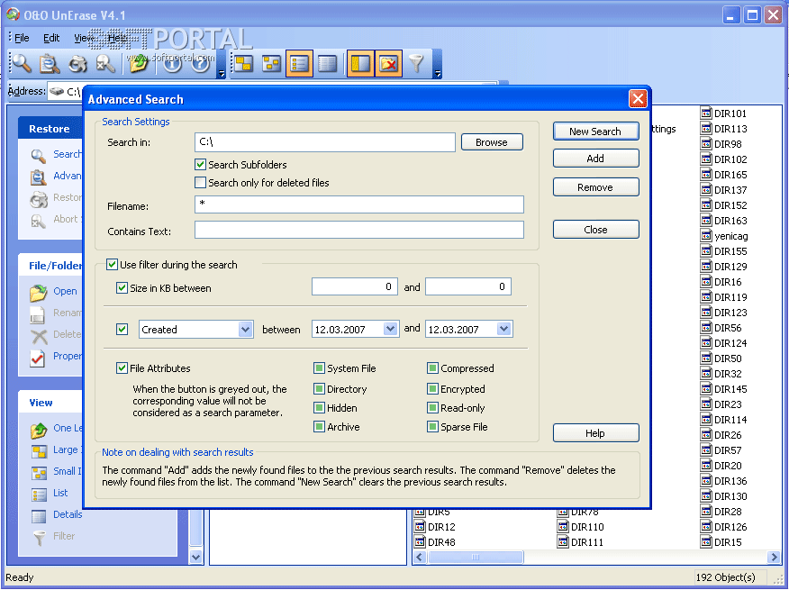Click the Browse button

point(492,142)
